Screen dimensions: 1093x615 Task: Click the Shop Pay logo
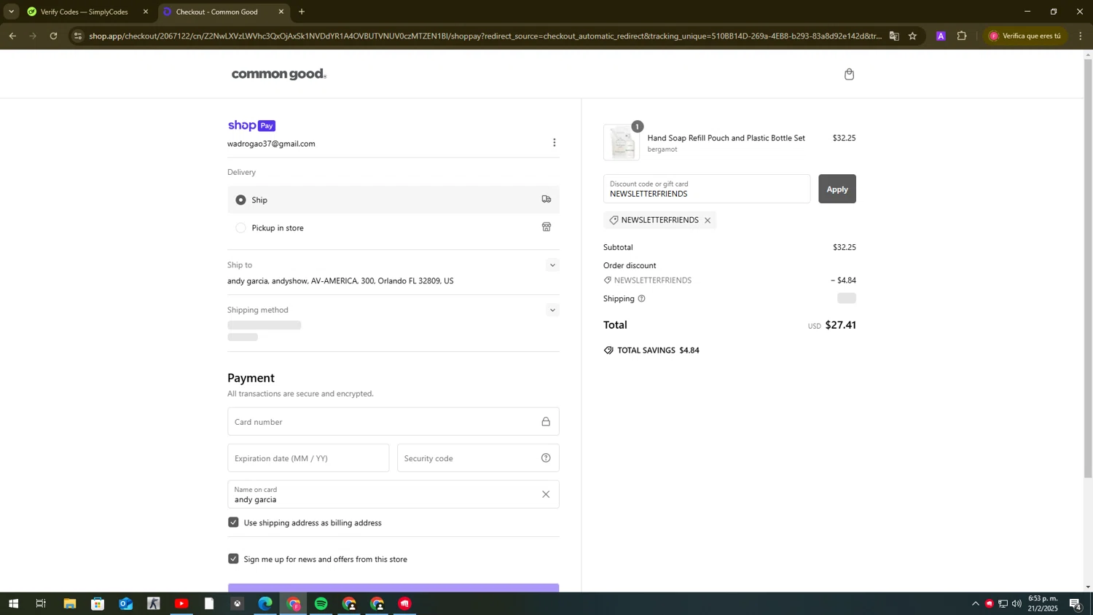[x=251, y=125]
